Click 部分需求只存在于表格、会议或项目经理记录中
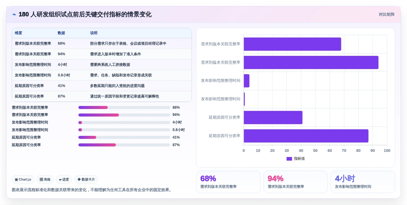 pyautogui.click(x=128, y=43)
